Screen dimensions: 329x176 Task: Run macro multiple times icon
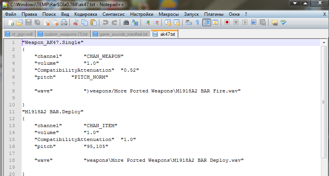[253, 22]
